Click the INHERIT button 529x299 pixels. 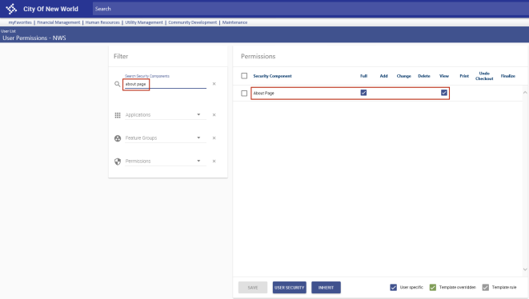coord(326,288)
